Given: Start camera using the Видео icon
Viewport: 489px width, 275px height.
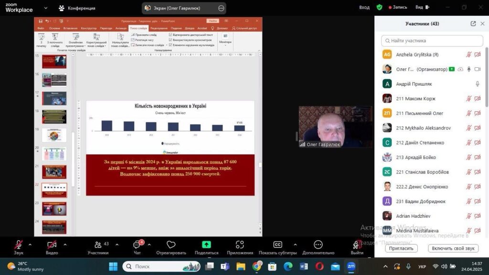Looking at the screenshot, I should (52, 245).
